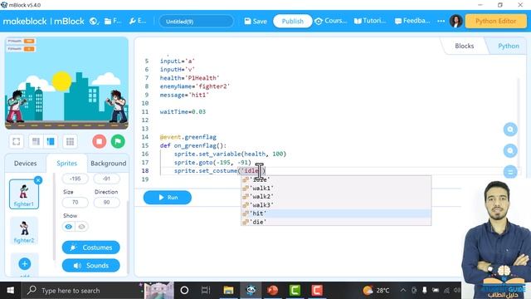The width and height of the screenshot is (531, 299).
Task: Open the Courses link
Action: click(x=330, y=21)
